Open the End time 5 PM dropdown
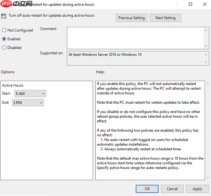This screenshot has height=196, width=211. [28, 103]
